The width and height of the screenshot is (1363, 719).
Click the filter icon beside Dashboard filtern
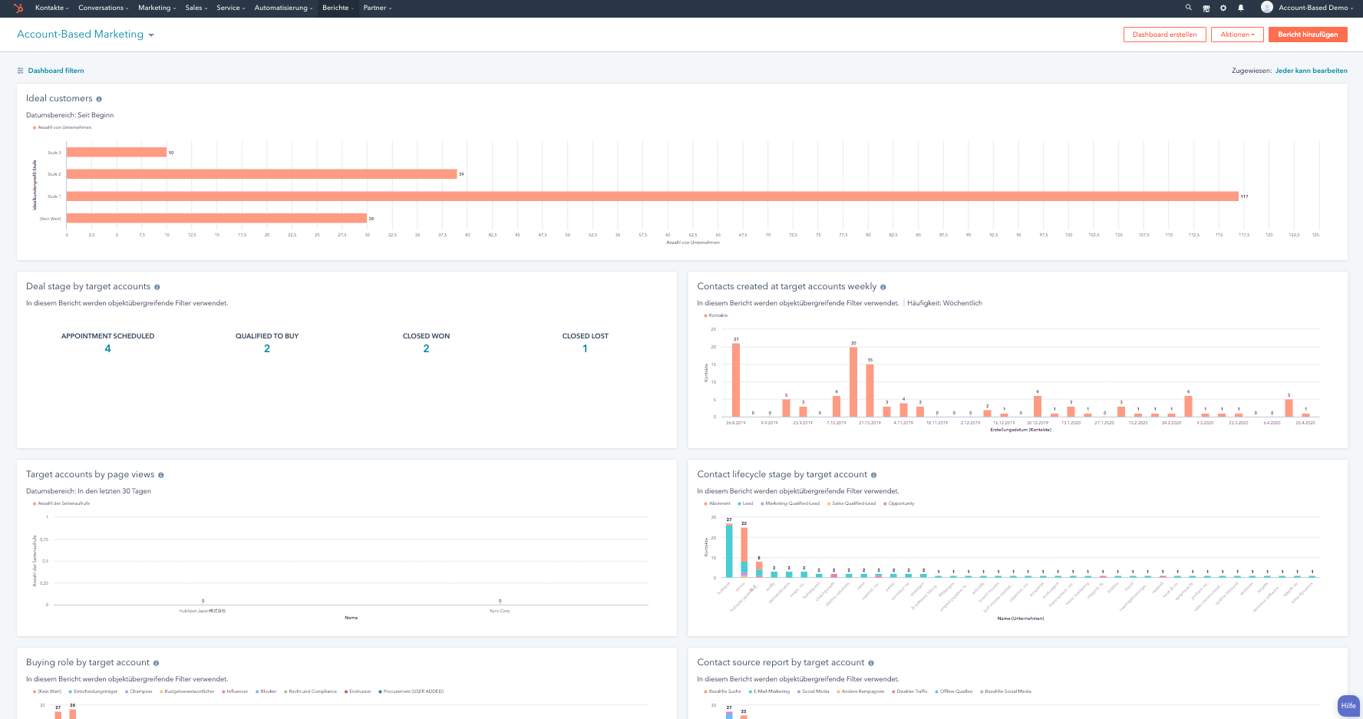(x=20, y=70)
